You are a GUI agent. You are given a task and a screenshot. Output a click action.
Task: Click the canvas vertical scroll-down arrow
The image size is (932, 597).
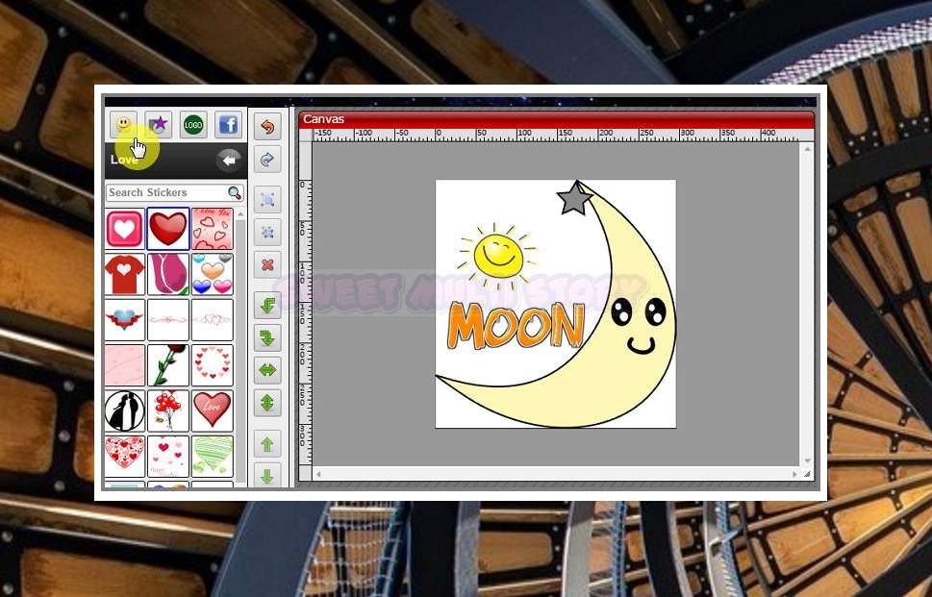[x=807, y=460]
